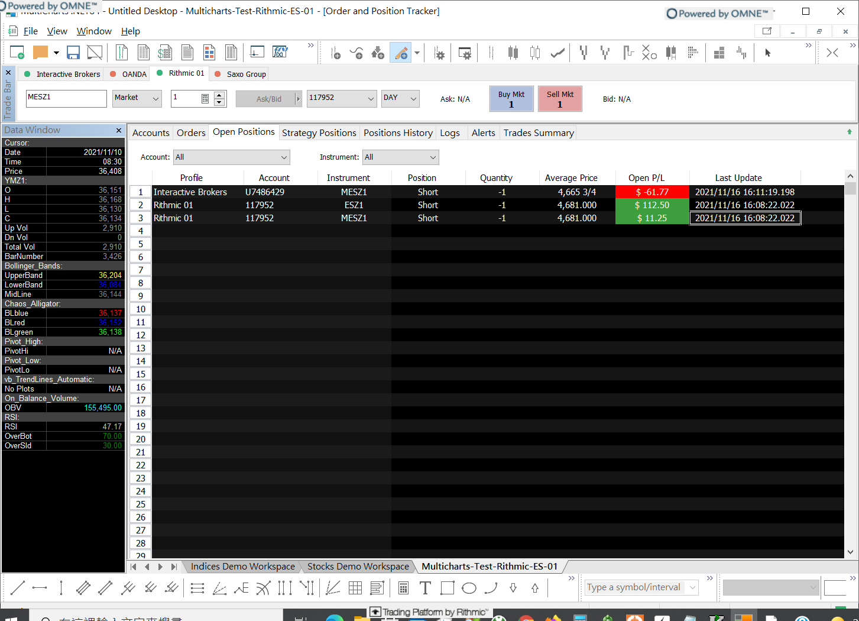This screenshot has width=859, height=621.
Task: Click the Insert Study curve icon
Action: [356, 53]
